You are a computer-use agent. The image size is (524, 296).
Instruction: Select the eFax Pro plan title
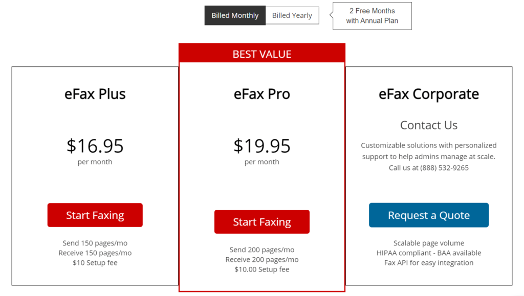click(261, 94)
